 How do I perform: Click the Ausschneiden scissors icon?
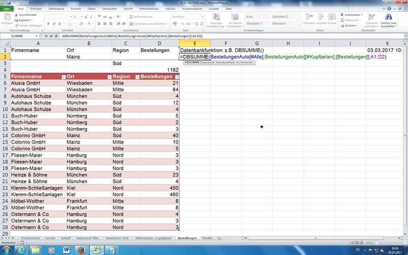click(16, 15)
